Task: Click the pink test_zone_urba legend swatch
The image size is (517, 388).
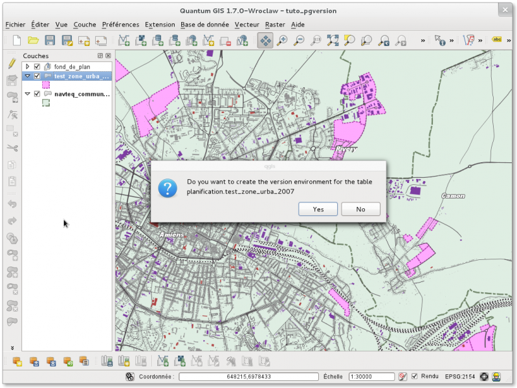Action: (x=46, y=85)
